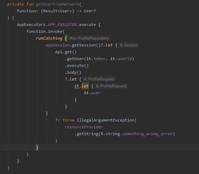
Task: Click the 'throw' keyword
Action: point(68,120)
